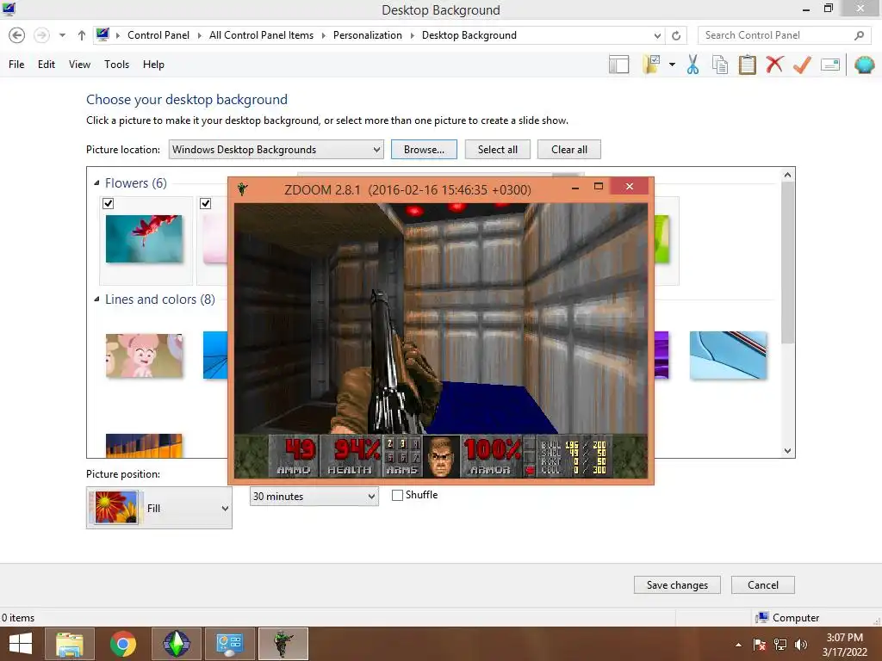The height and width of the screenshot is (661, 882).
Task: Open the Picture position Fill dropdown
Action: (x=159, y=508)
